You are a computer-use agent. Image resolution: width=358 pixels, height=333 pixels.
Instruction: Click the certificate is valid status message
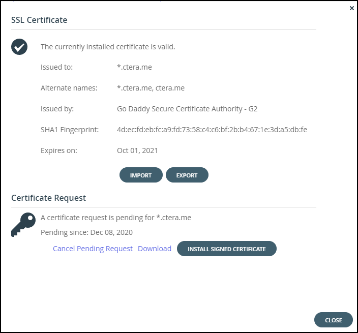[108, 47]
